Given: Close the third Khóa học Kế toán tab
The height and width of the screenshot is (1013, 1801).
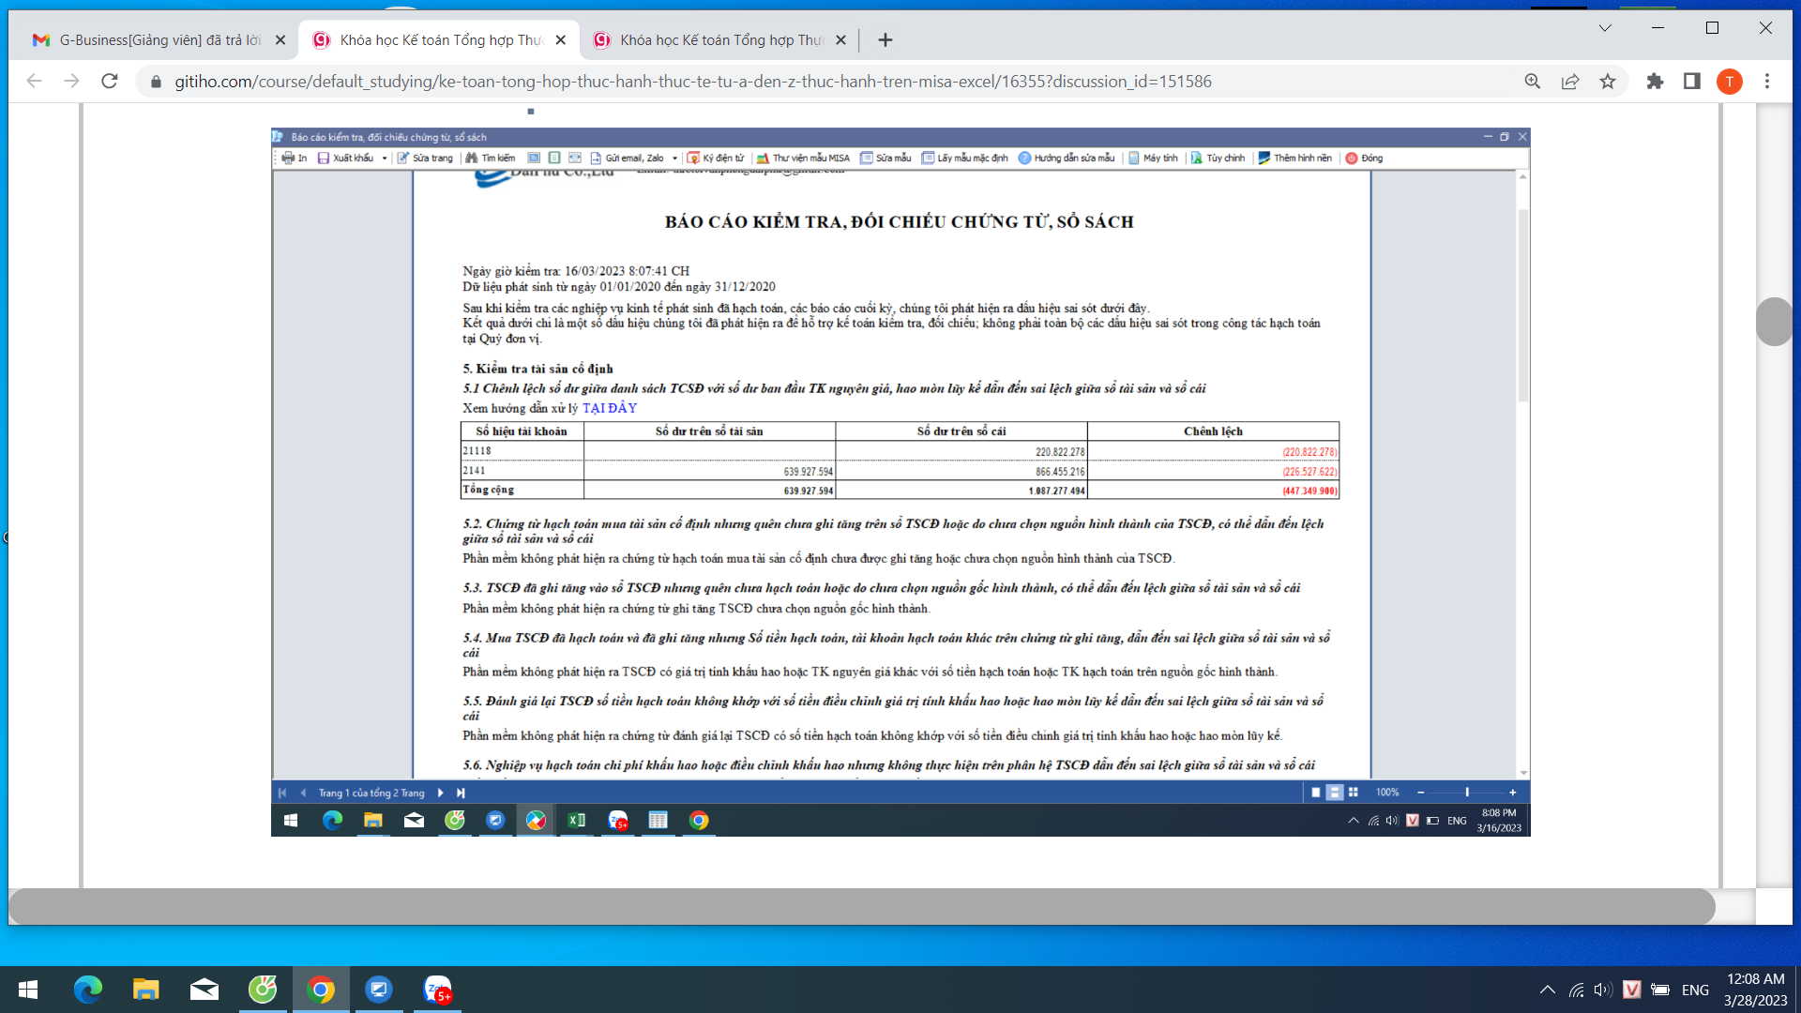Looking at the screenshot, I should coord(840,40).
